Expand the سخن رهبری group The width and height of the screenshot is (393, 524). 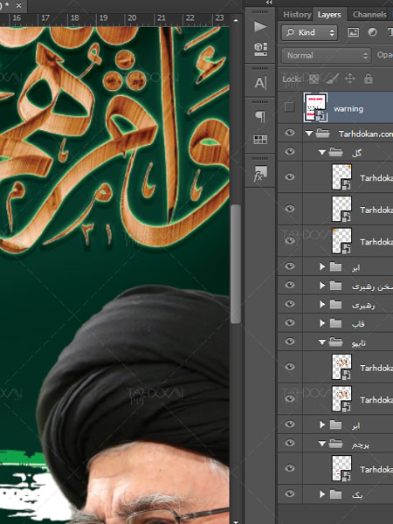coord(322,286)
